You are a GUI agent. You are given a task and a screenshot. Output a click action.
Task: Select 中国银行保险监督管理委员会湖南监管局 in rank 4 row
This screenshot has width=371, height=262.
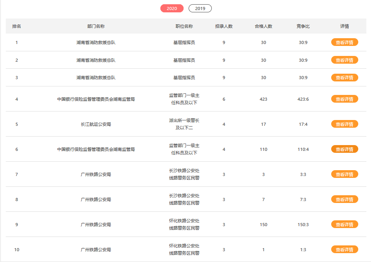click(96, 99)
